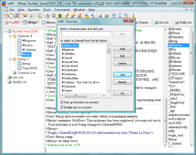This screenshot has height=155, width=196.
Task: Click the DCC Chat toolbar icon
Action: pos(73,16)
